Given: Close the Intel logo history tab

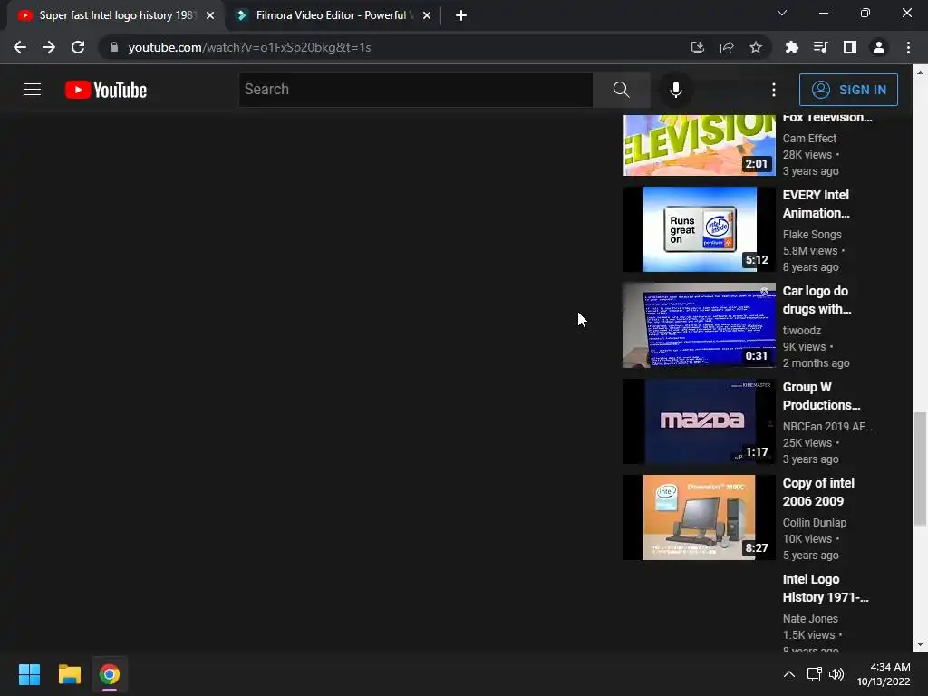Looking at the screenshot, I should (210, 15).
